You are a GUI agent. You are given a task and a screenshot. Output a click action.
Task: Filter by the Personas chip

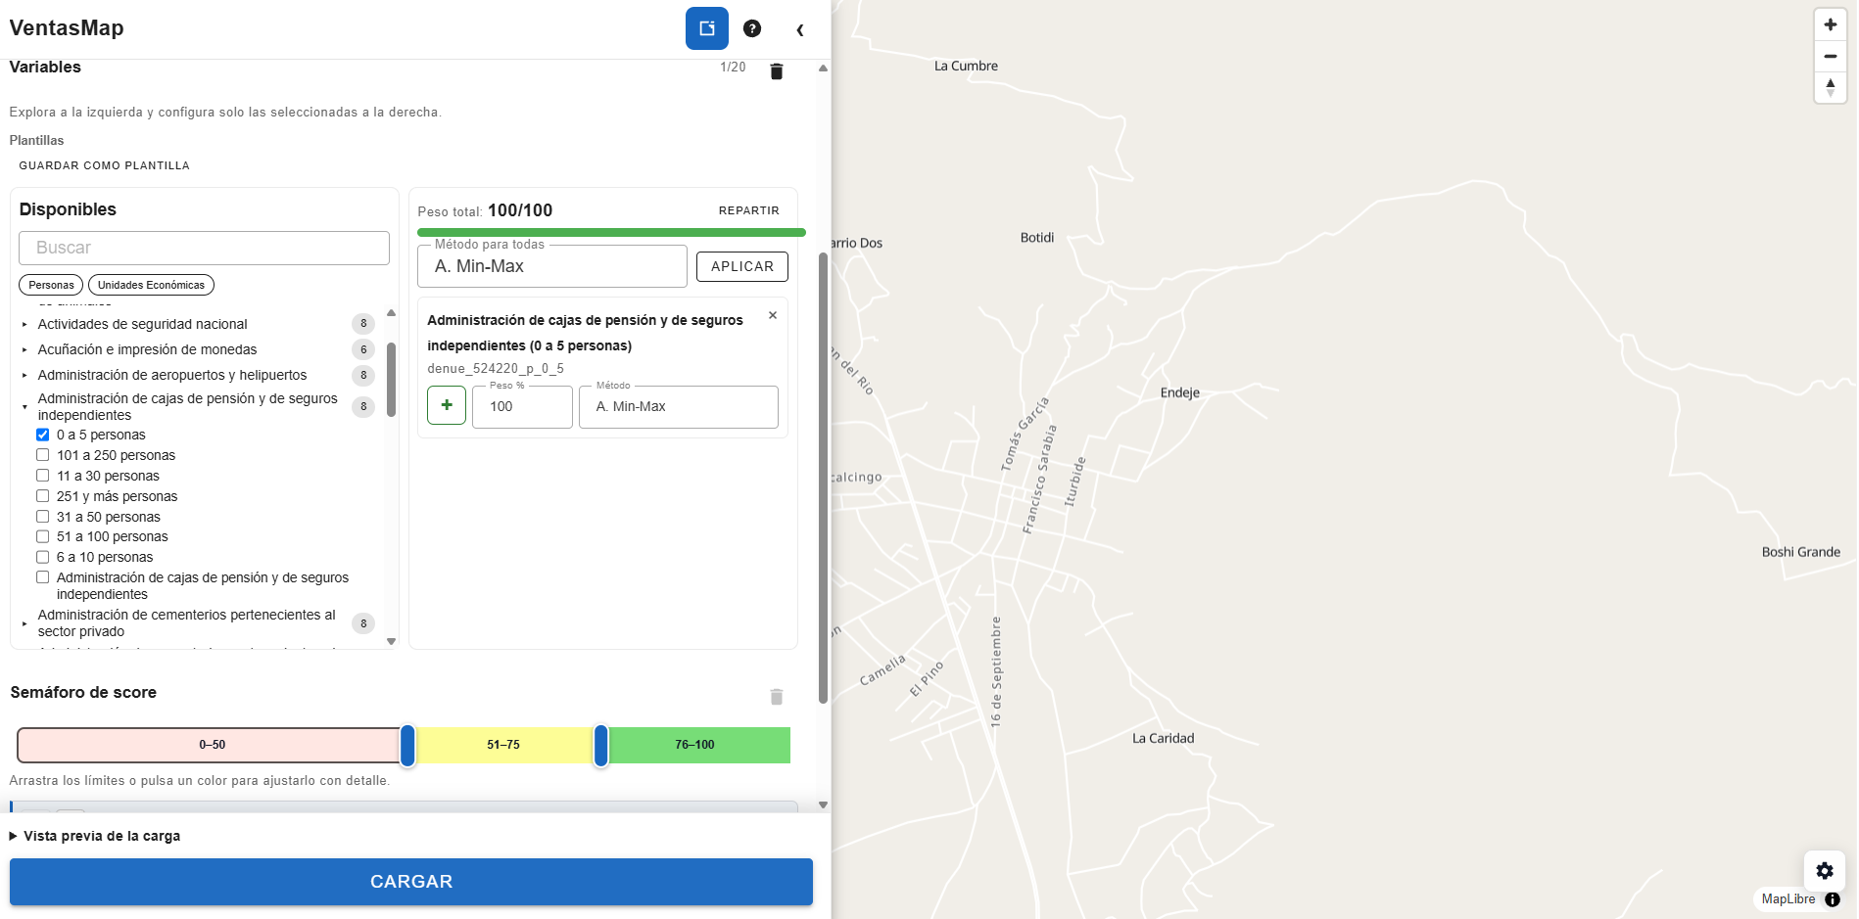[51, 285]
